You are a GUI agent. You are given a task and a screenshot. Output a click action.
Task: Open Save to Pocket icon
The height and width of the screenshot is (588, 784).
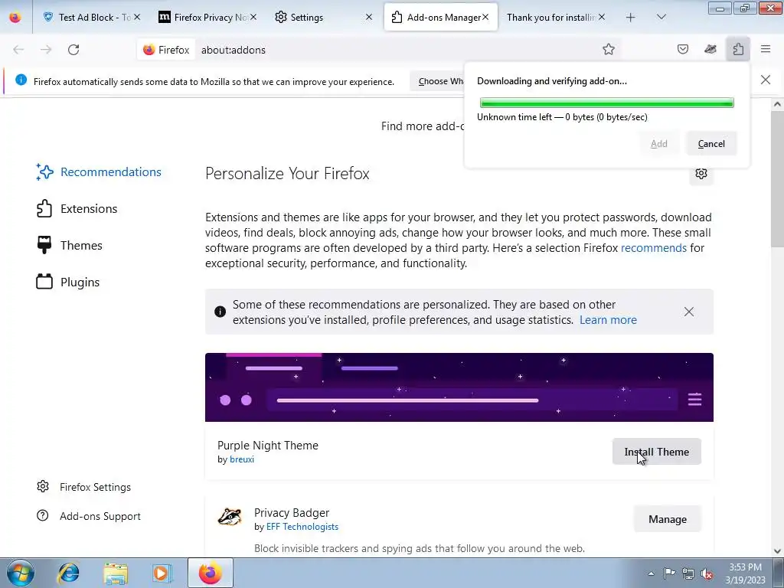click(683, 50)
